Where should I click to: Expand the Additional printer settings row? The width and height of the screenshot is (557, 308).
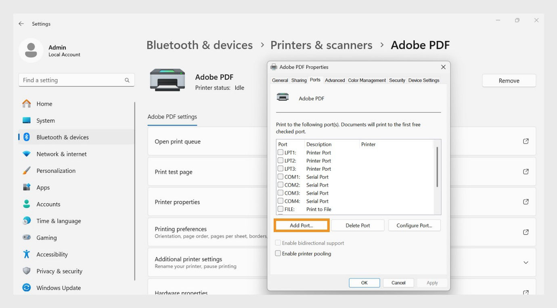(x=526, y=262)
